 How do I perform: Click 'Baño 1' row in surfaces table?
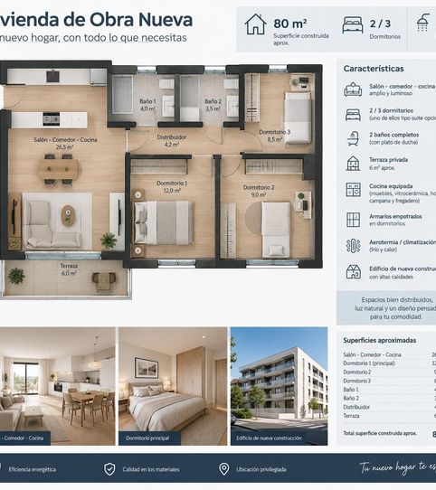tap(389, 390)
